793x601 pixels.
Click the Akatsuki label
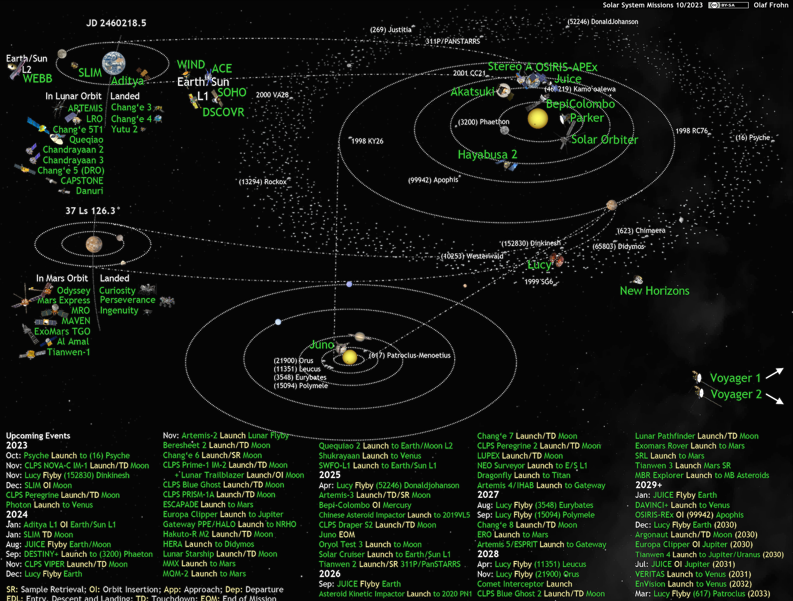(x=472, y=92)
